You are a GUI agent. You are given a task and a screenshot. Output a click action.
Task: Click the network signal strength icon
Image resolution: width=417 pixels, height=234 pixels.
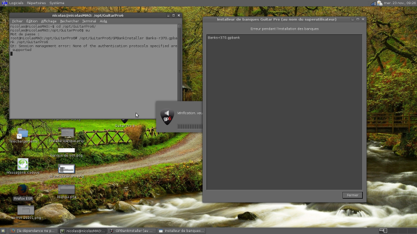coord(373,3)
